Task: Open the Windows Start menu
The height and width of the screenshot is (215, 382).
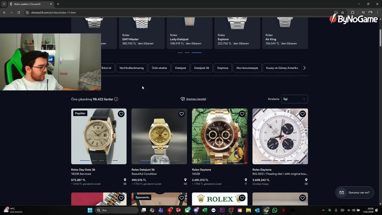Action: (90, 210)
